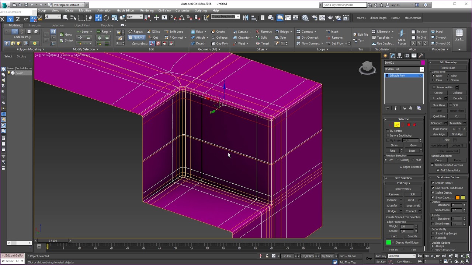Open the Hierarchy tab in command panel
Viewport: 472px width, 265px height.
point(400,56)
